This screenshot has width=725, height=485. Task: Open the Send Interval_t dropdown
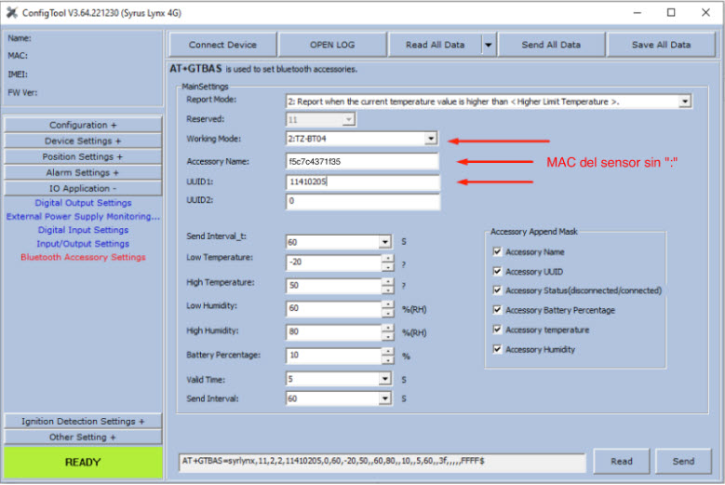click(x=385, y=242)
